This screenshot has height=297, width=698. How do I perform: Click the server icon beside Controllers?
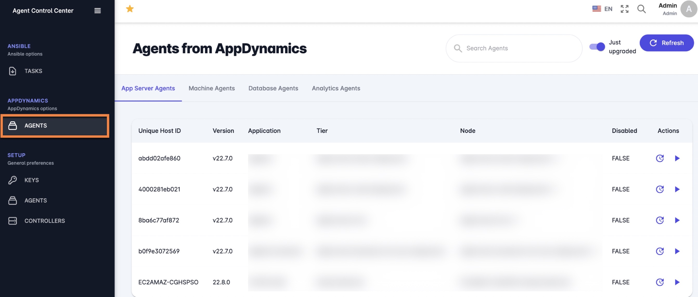[12, 221]
